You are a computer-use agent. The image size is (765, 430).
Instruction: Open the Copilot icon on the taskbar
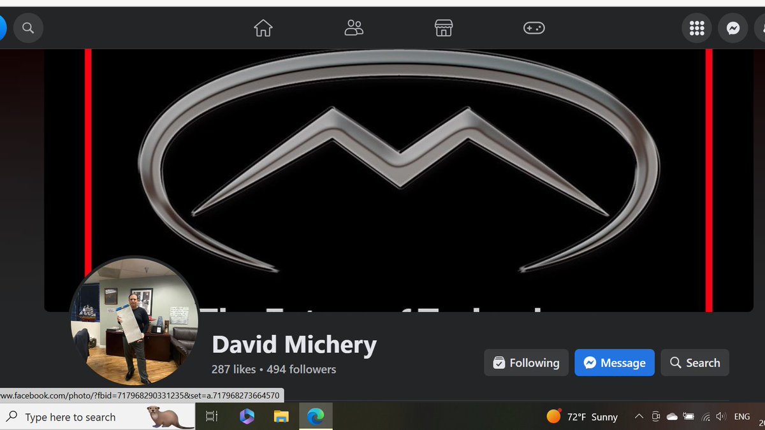pos(247,417)
